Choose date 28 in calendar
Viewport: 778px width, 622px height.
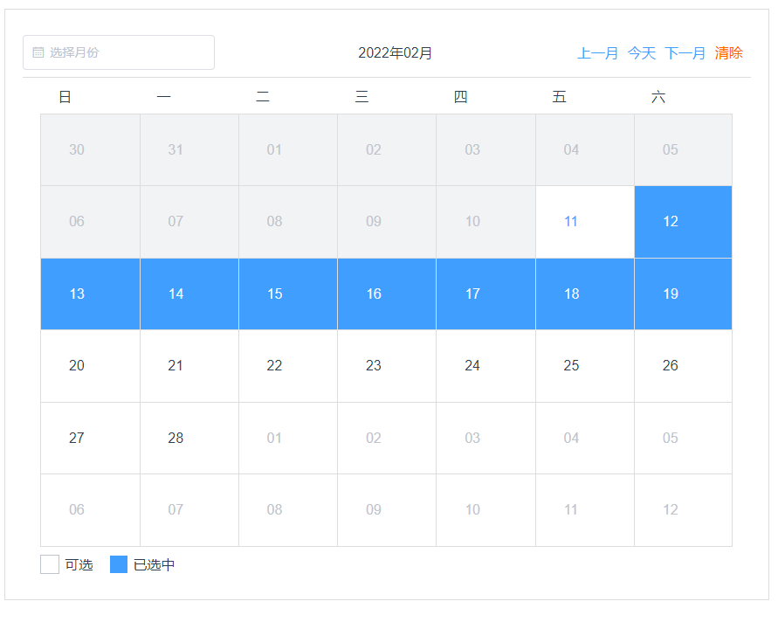189,438
